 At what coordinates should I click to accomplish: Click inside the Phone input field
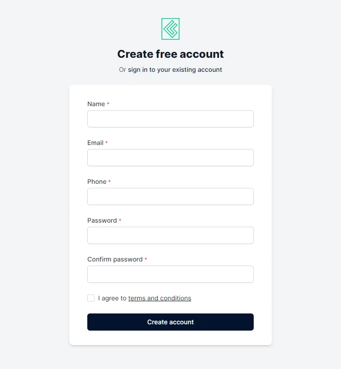tap(170, 196)
